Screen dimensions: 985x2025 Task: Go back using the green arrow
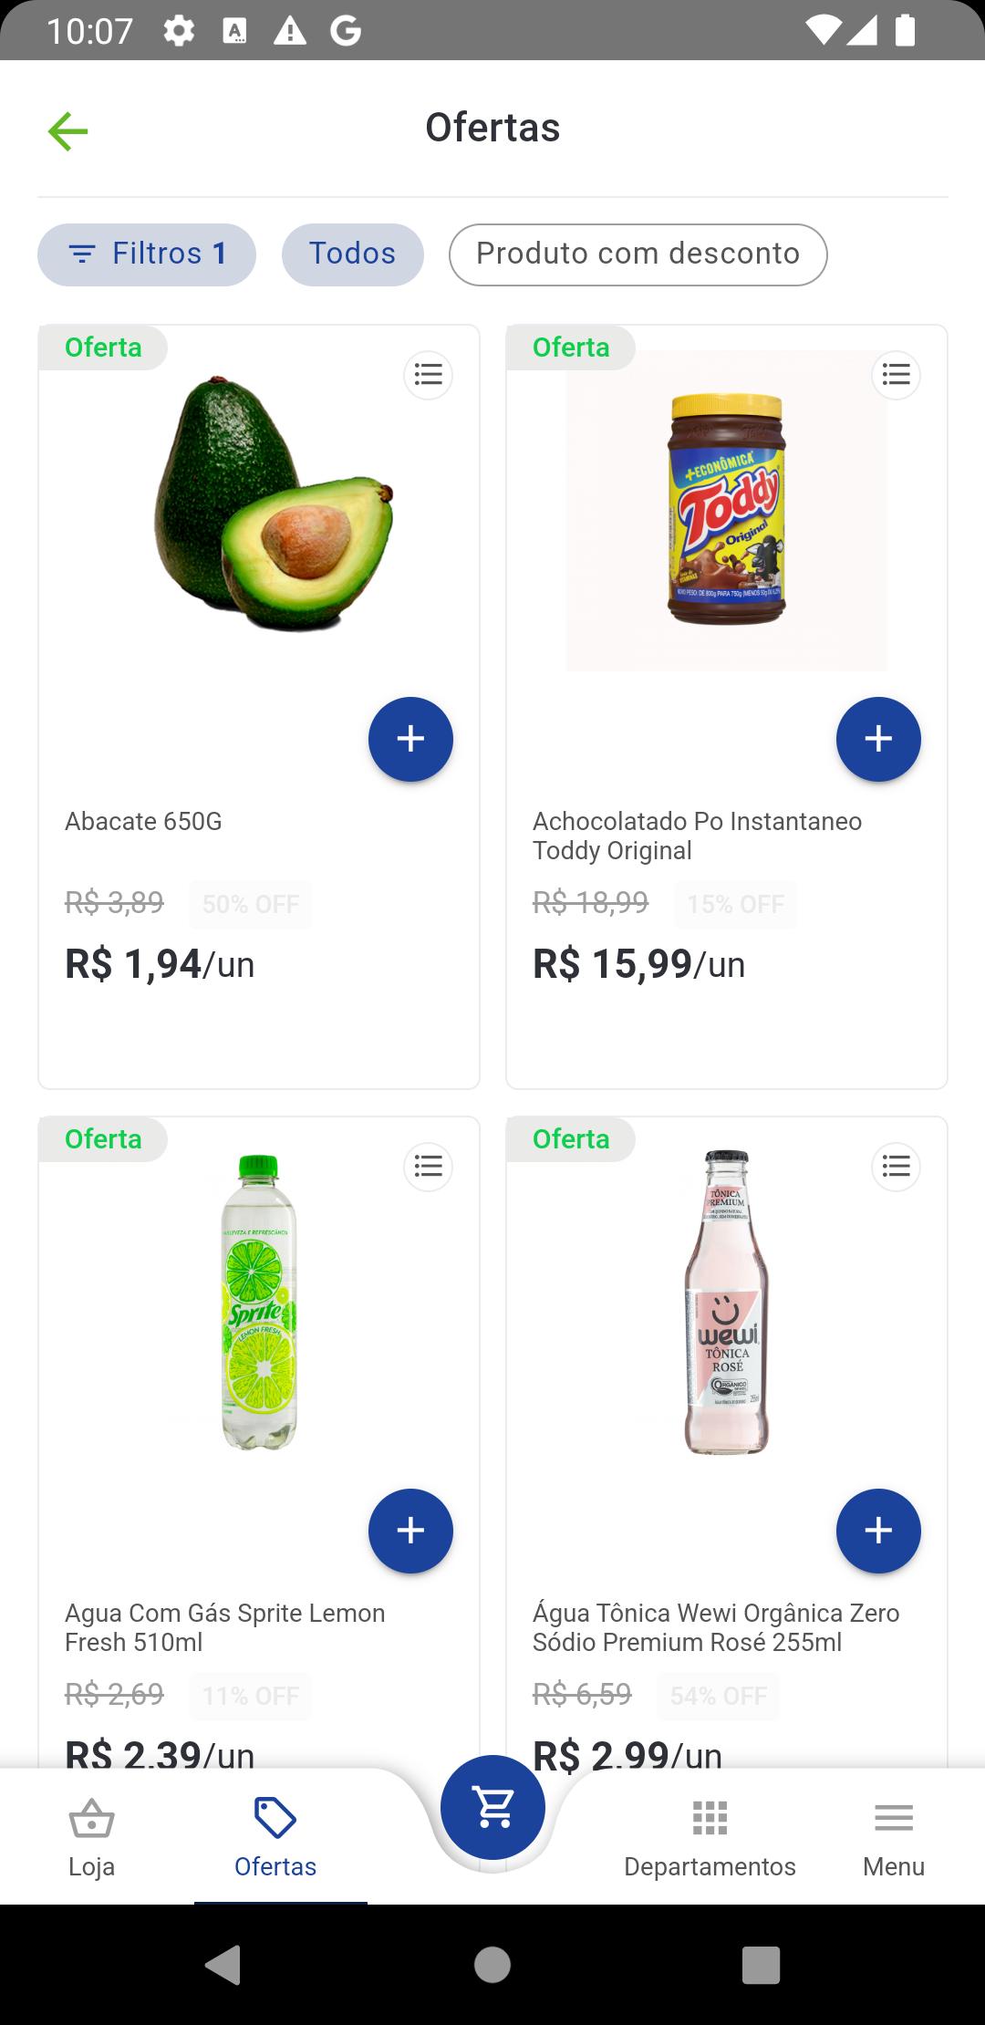pyautogui.click(x=68, y=131)
